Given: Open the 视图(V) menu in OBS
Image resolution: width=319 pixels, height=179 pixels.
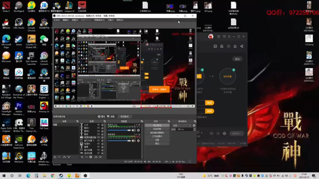Looking at the screenshot, I should pos(75,20).
